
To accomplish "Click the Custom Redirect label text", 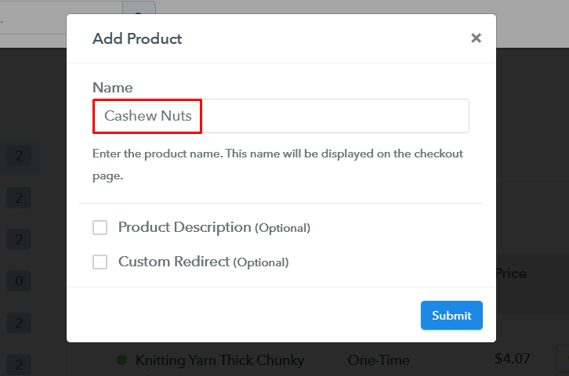I will (x=173, y=262).
